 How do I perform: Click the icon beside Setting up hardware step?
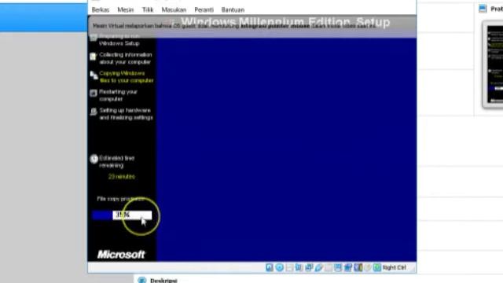coord(94,112)
